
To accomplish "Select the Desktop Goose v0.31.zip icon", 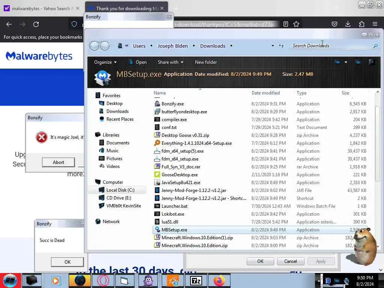I will point(157,135).
